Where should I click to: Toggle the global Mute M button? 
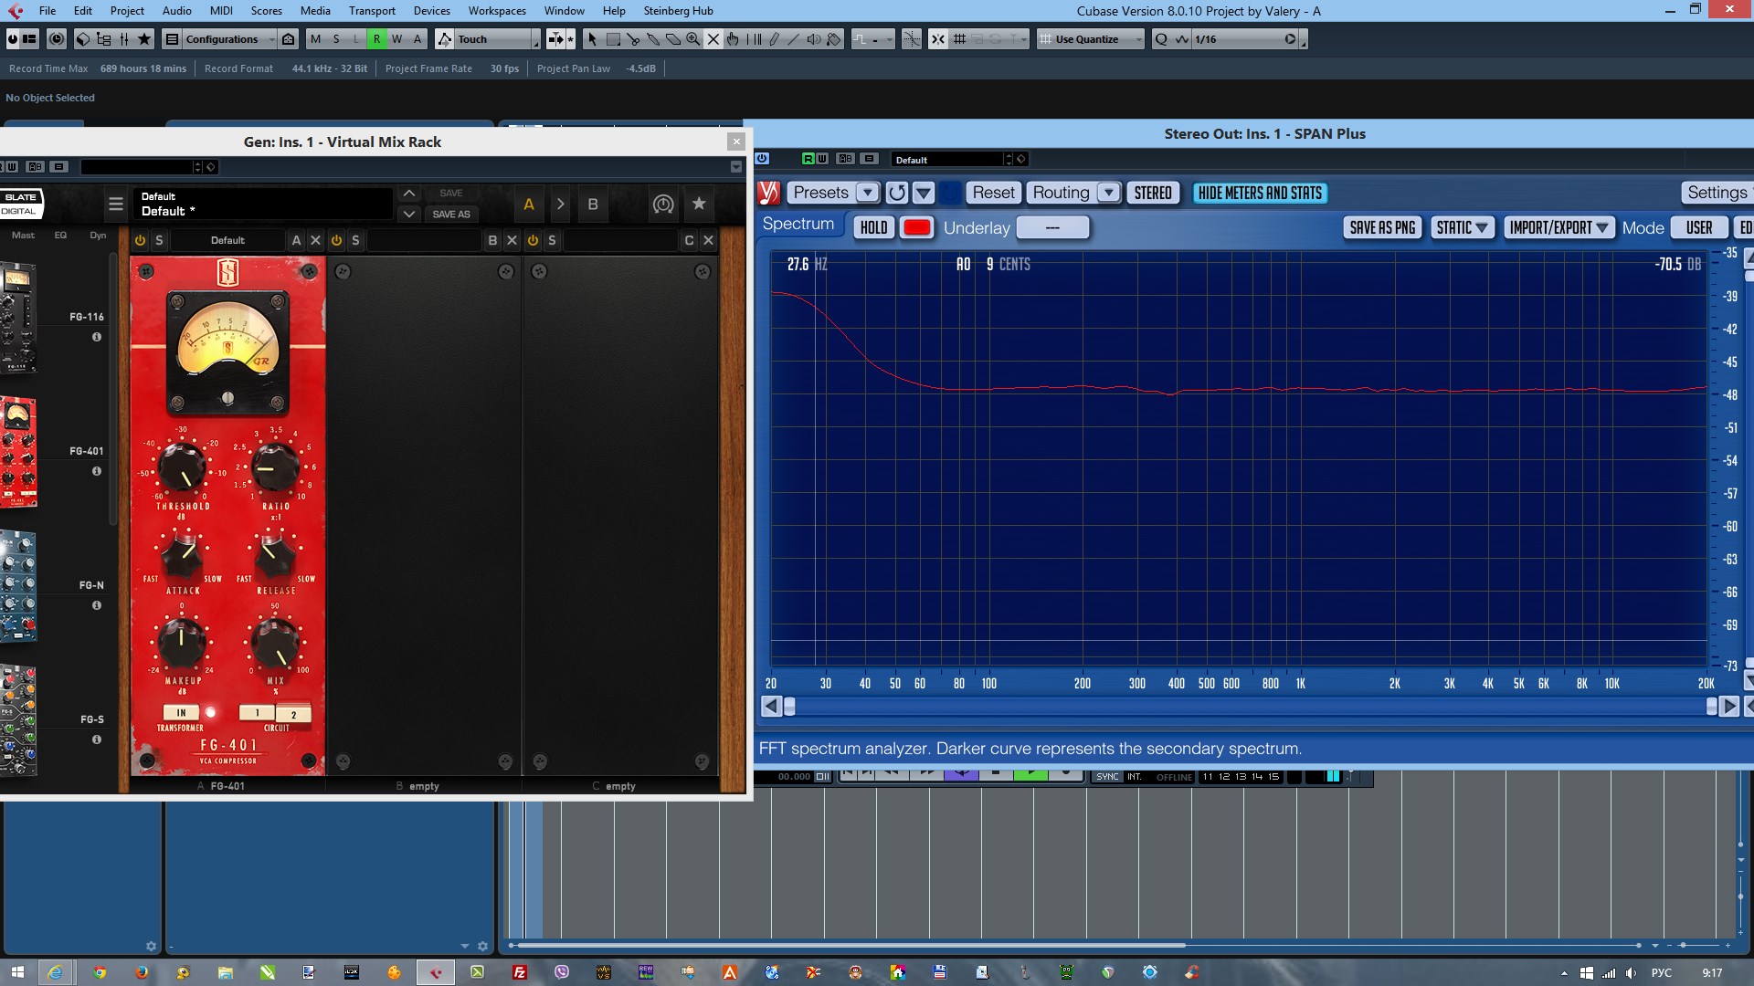[316, 39]
